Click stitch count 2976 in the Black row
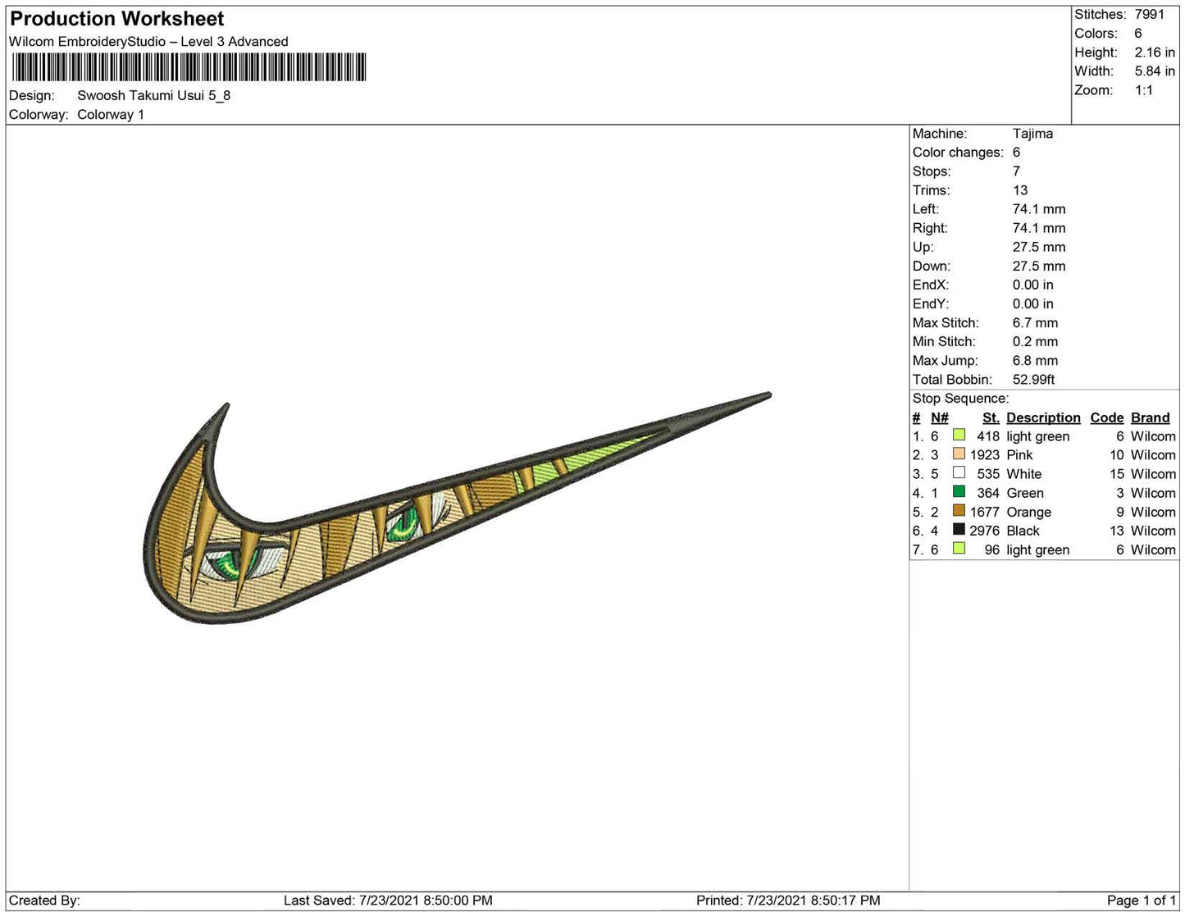Image resolution: width=1185 pixels, height=912 pixels. point(985,531)
